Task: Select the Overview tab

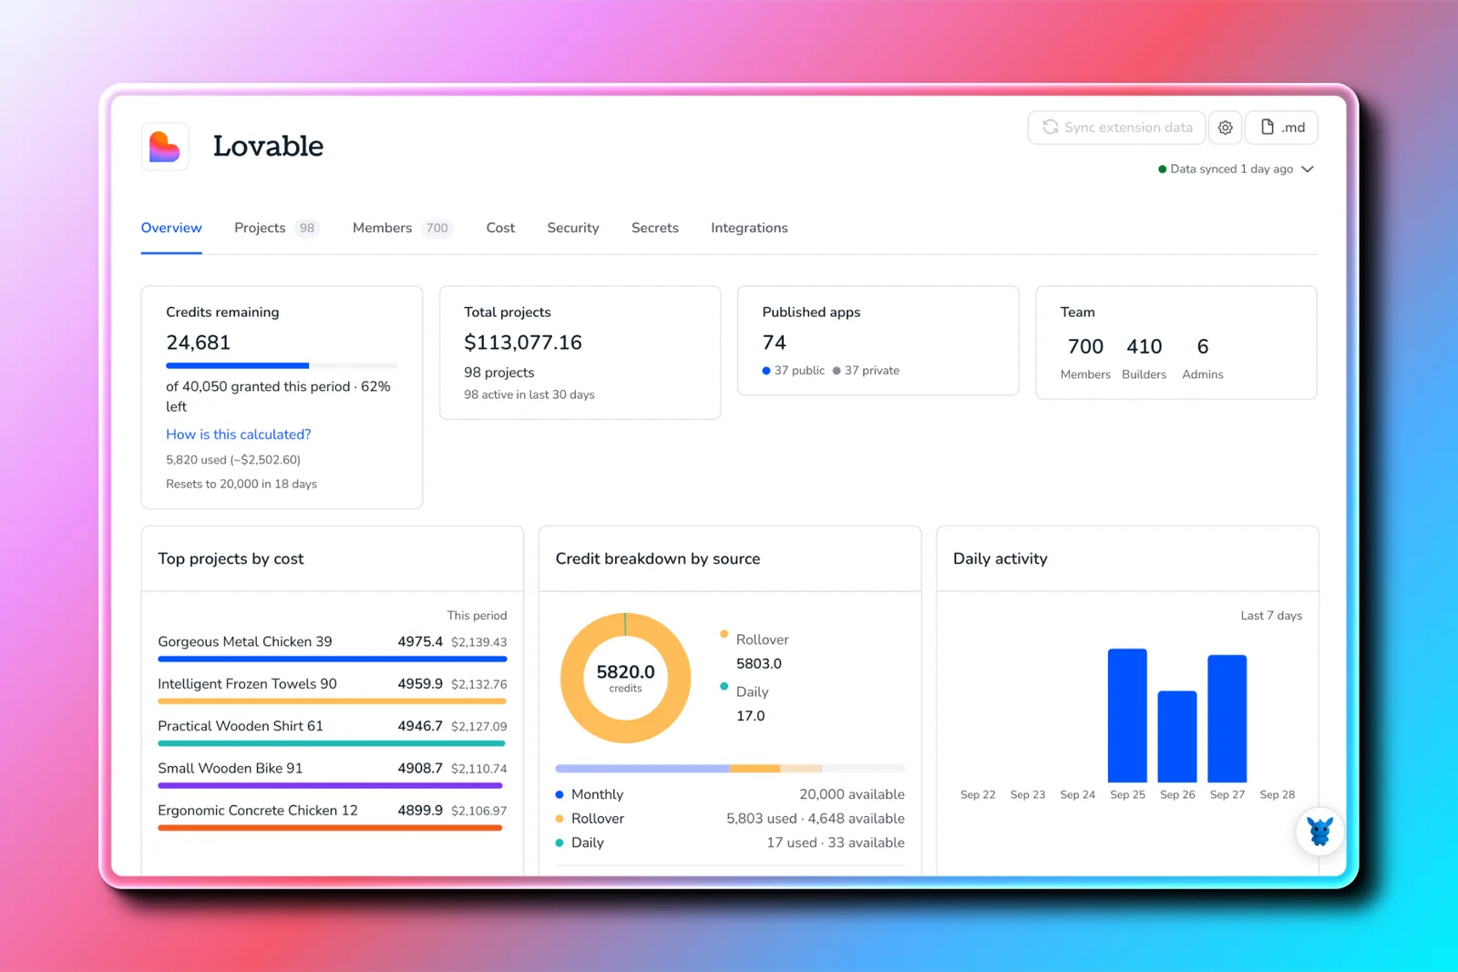Action: pos(171,228)
